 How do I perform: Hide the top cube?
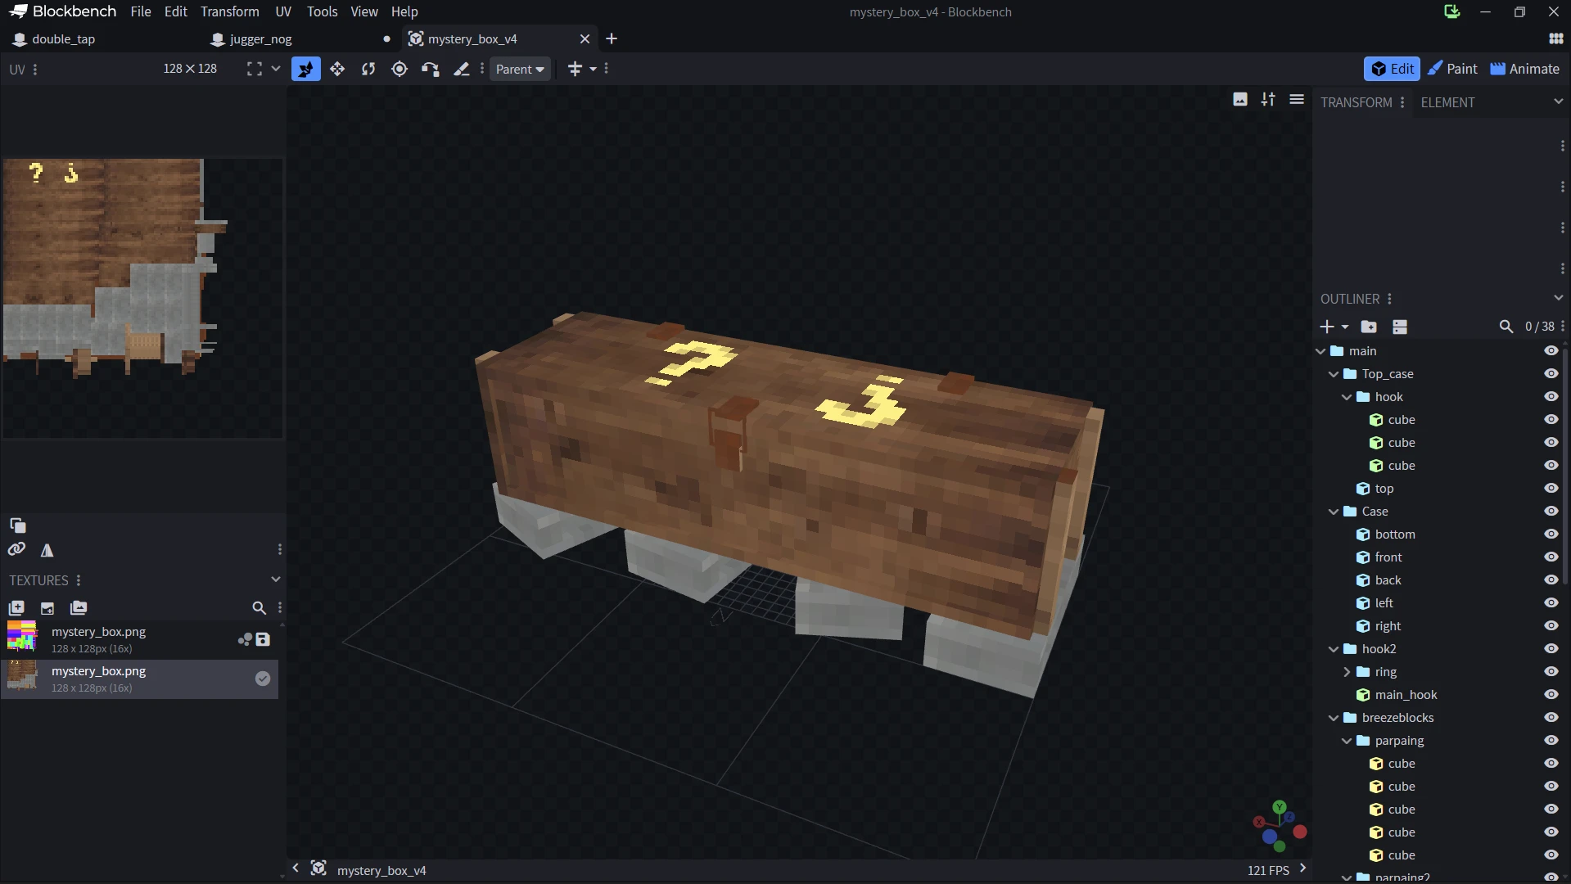[x=1551, y=489]
